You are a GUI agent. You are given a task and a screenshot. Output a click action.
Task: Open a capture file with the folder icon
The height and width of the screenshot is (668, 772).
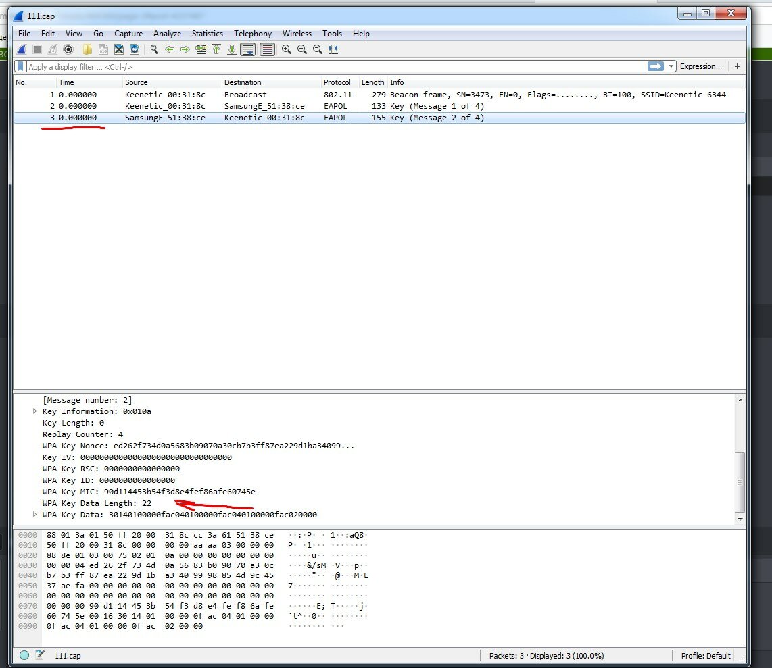click(x=87, y=49)
